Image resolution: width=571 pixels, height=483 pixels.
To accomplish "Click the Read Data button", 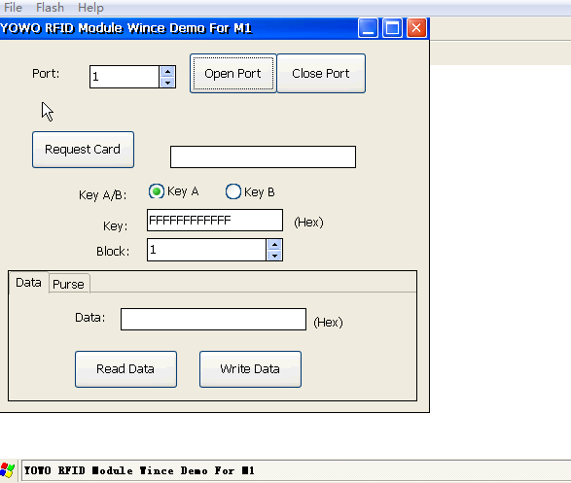I will click(x=125, y=369).
